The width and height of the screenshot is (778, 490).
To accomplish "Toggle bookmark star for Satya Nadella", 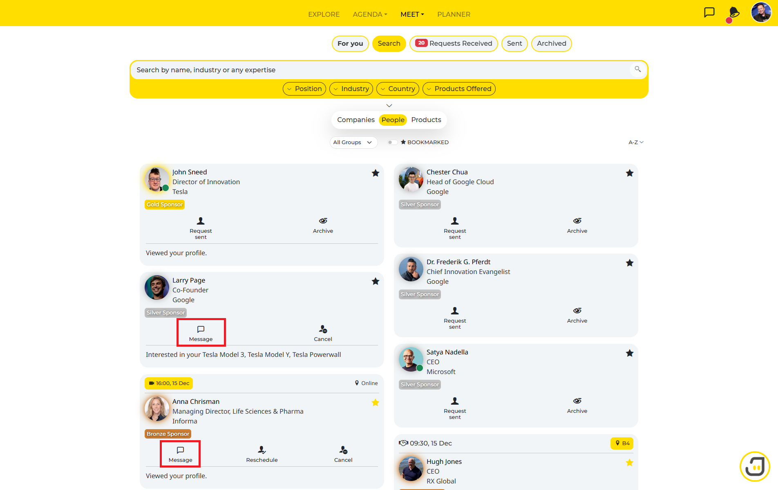I will (630, 353).
